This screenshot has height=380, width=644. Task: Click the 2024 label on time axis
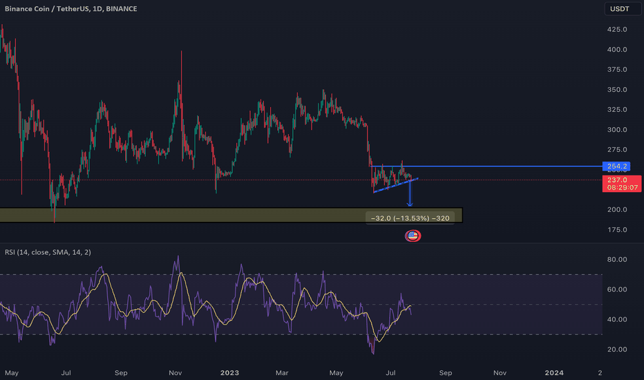[x=554, y=373]
